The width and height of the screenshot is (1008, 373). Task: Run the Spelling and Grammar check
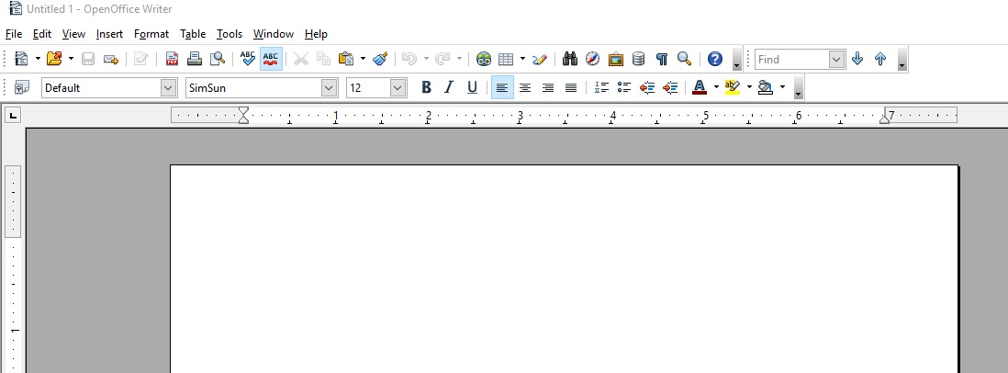(248, 59)
